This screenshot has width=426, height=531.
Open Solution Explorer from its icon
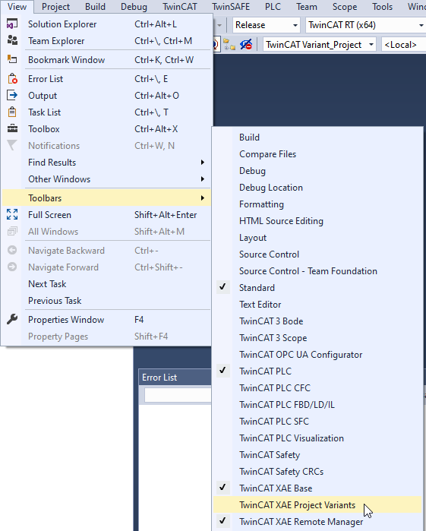[x=12, y=24]
